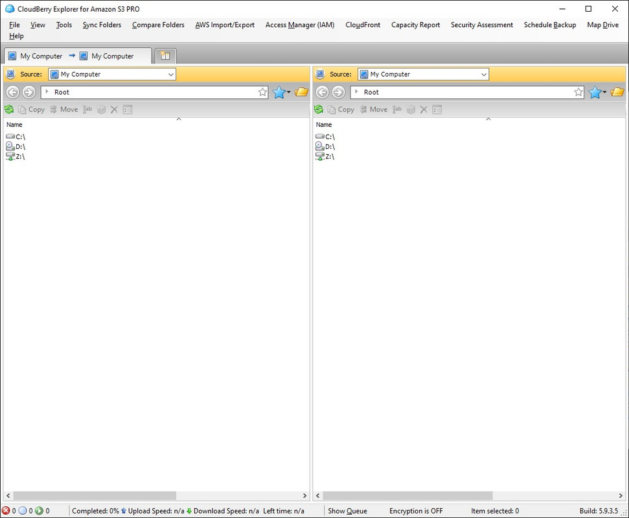
Task: Go back in the right pane
Action: pos(323,92)
